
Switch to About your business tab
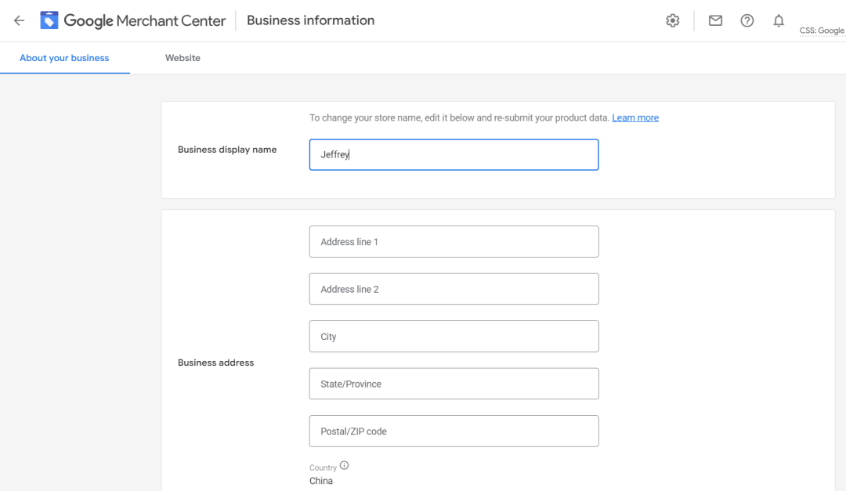point(64,58)
